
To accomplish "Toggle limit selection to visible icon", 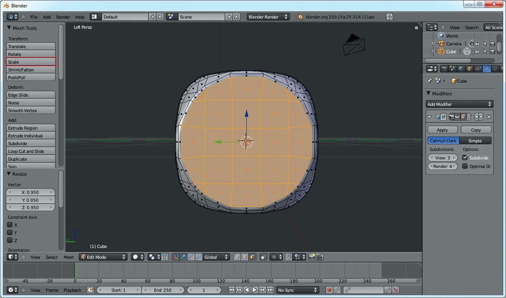I will coord(264,257).
